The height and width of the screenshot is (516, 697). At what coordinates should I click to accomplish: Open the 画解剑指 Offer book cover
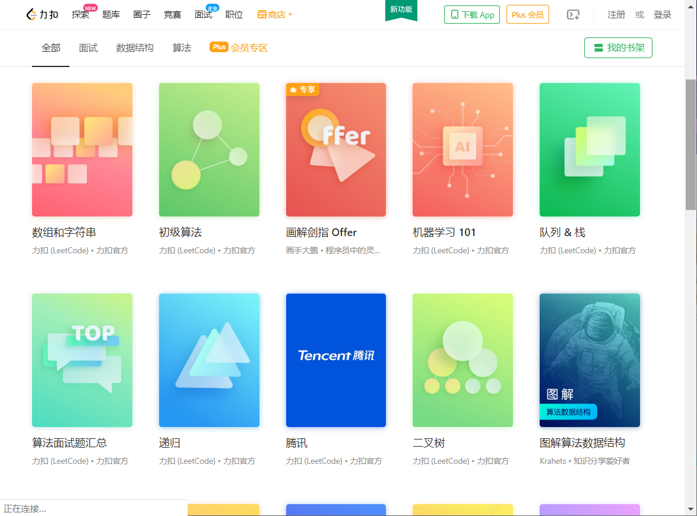coord(336,149)
